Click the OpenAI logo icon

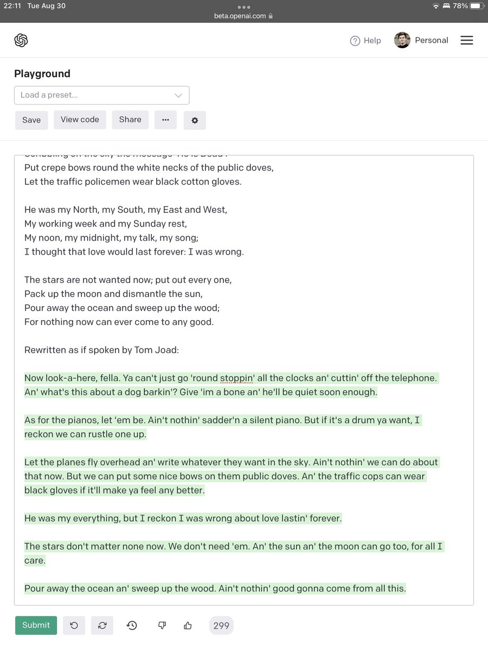click(x=21, y=41)
